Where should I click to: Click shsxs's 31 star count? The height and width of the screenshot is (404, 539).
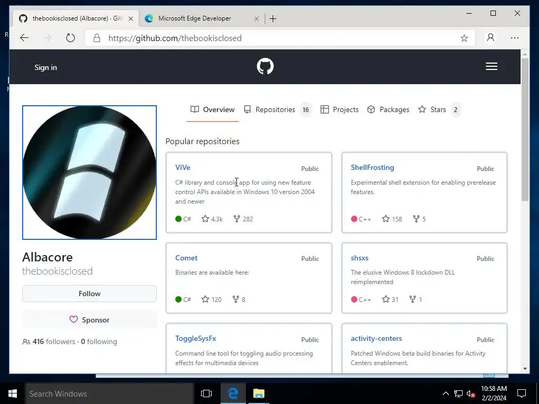[x=390, y=299]
